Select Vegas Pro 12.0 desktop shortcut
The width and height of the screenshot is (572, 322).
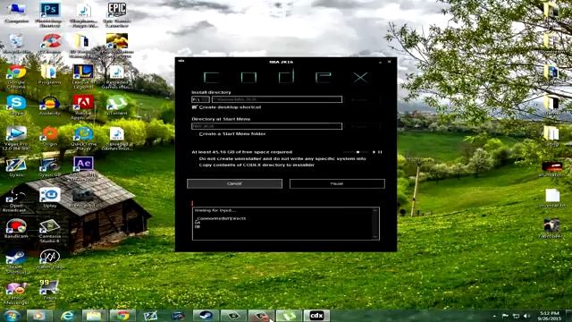(x=16, y=139)
